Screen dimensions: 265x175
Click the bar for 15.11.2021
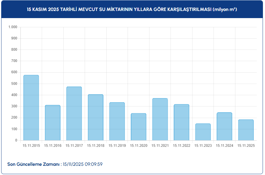160,119
